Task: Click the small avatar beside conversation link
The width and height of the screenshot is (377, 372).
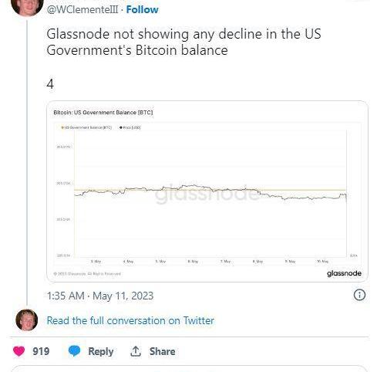Action: pos(27,320)
